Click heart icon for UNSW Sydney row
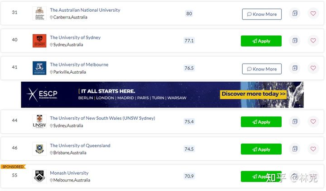 (313, 121)
